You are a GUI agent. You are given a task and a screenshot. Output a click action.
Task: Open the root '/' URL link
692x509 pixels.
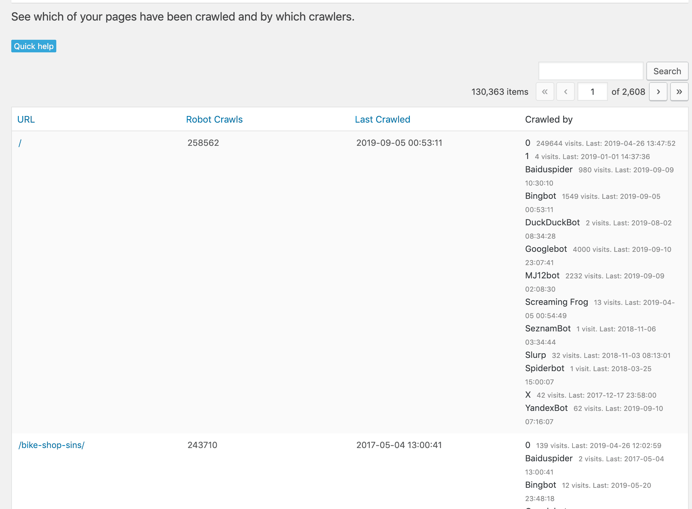pos(20,143)
